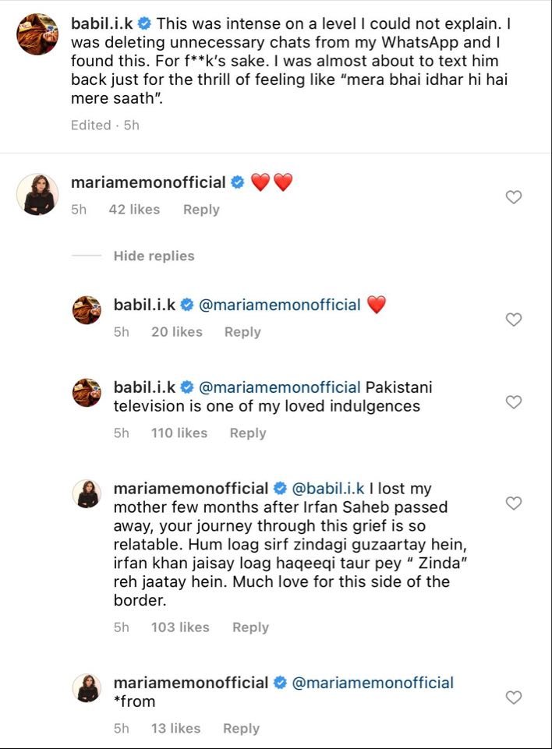The image size is (552, 749).
Task: Tap mariamemonofficial avatar beside '*from' reply
Action: [x=87, y=687]
